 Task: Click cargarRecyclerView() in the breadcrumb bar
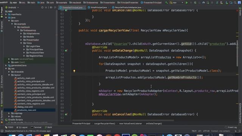click(x=105, y=124)
